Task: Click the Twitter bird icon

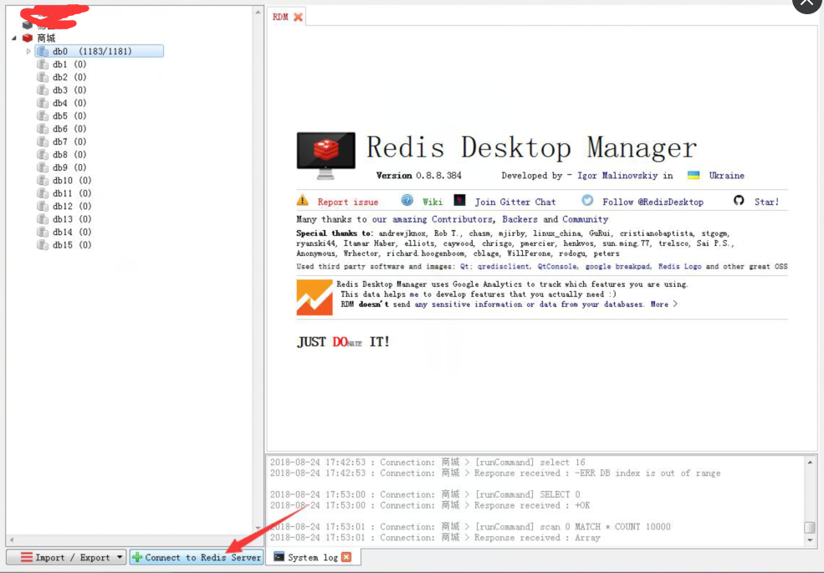Action: tap(587, 200)
